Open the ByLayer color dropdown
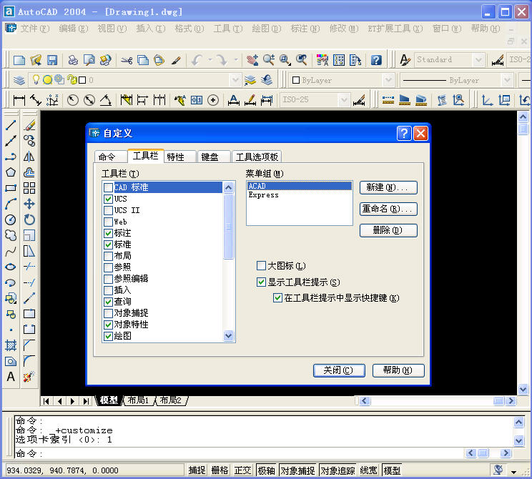Screen dimensions: 532x479 [388, 80]
